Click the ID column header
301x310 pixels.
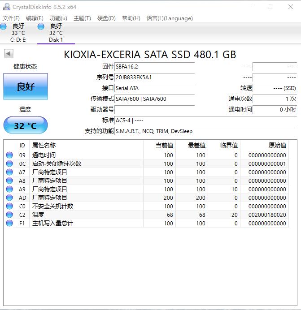click(22, 146)
